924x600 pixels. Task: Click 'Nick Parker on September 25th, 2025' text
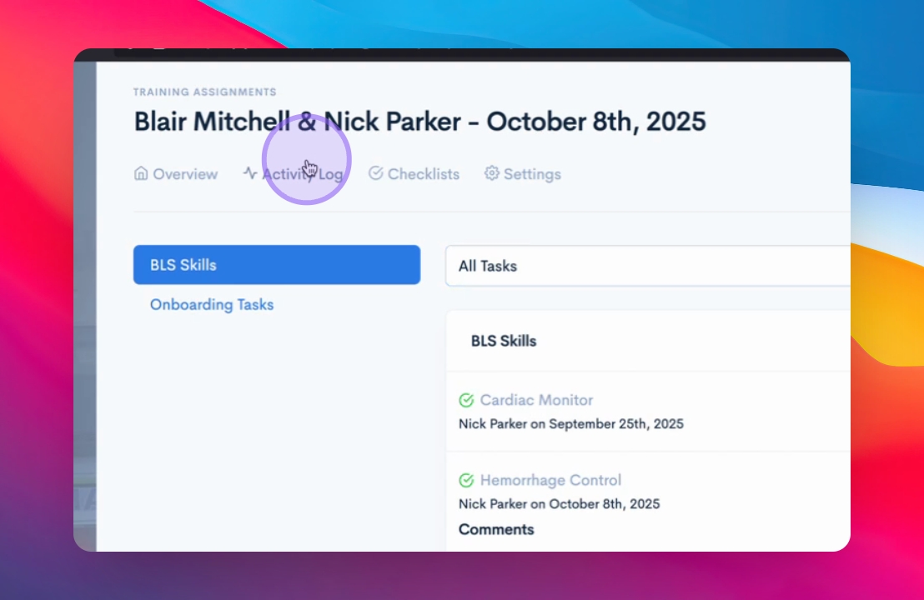(571, 424)
